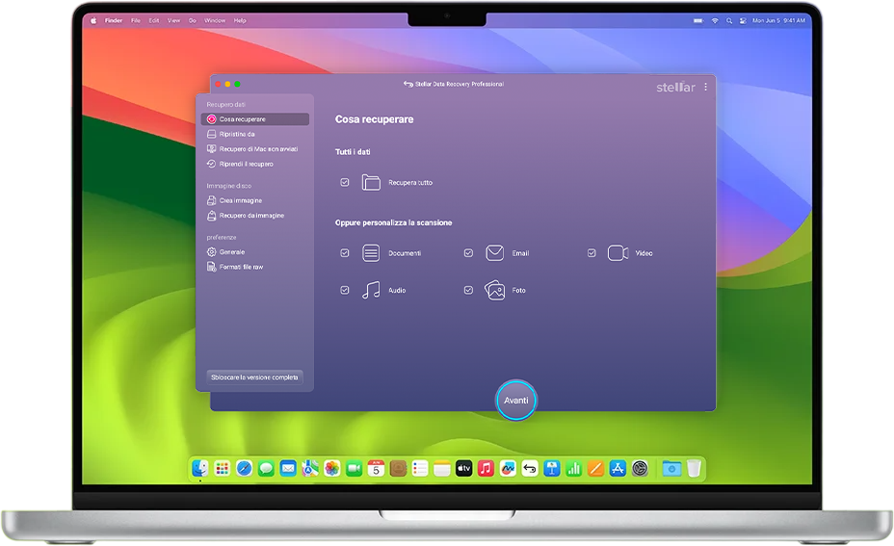Open Mail from the dock
Image resolution: width=894 pixels, height=546 pixels.
click(288, 469)
